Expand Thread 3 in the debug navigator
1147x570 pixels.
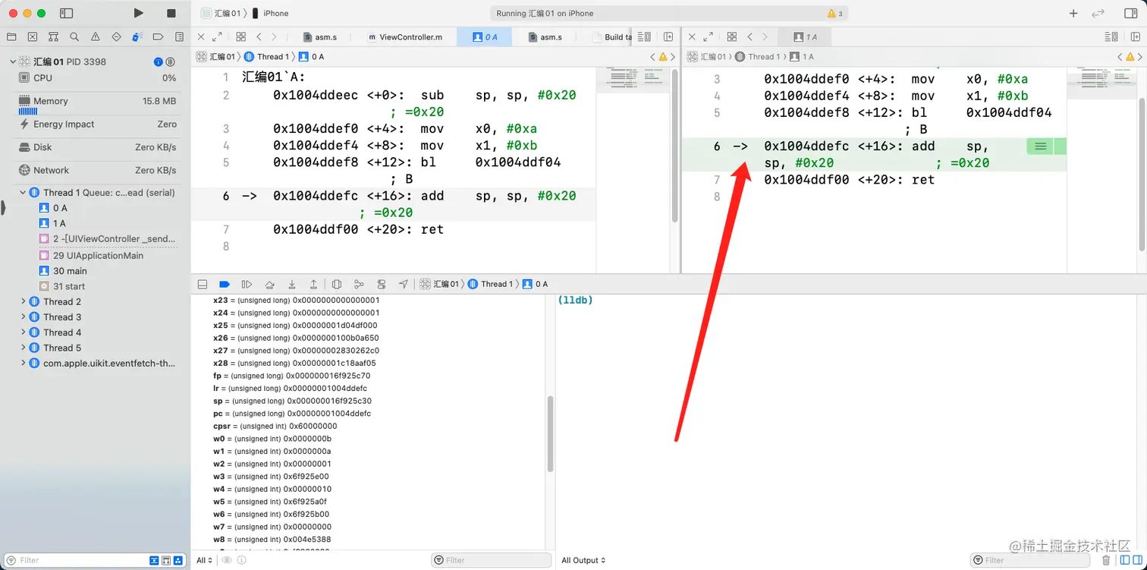[23, 317]
